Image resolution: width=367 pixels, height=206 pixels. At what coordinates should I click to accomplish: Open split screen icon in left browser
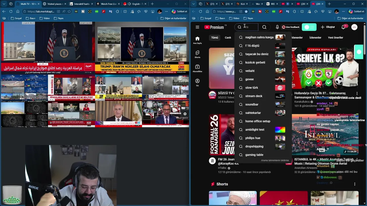tap(125, 11)
